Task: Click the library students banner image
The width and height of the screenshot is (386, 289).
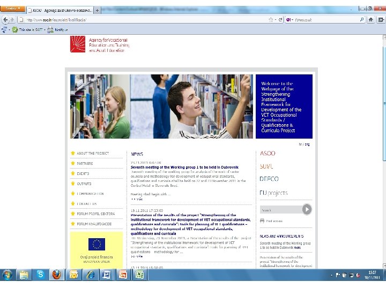Action: 161,107
